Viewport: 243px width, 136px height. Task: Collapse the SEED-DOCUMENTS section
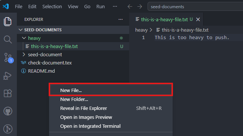point(21,30)
